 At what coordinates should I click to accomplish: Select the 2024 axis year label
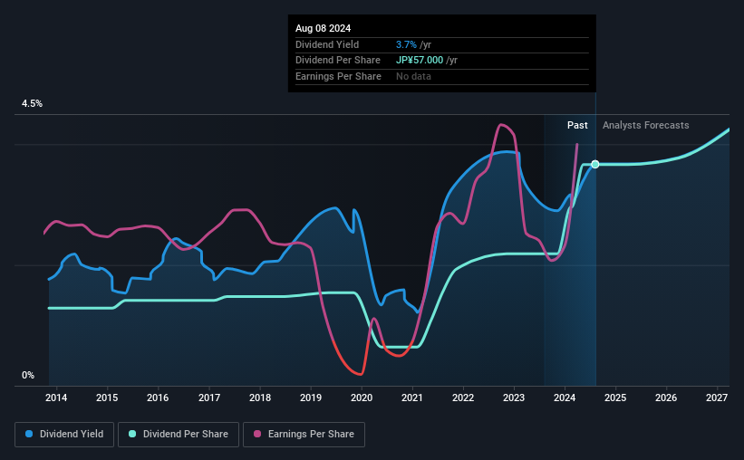pyautogui.click(x=565, y=398)
